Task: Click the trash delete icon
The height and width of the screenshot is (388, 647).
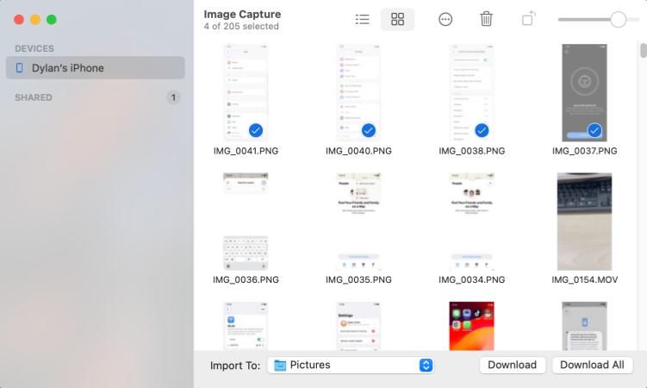Action: [486, 19]
